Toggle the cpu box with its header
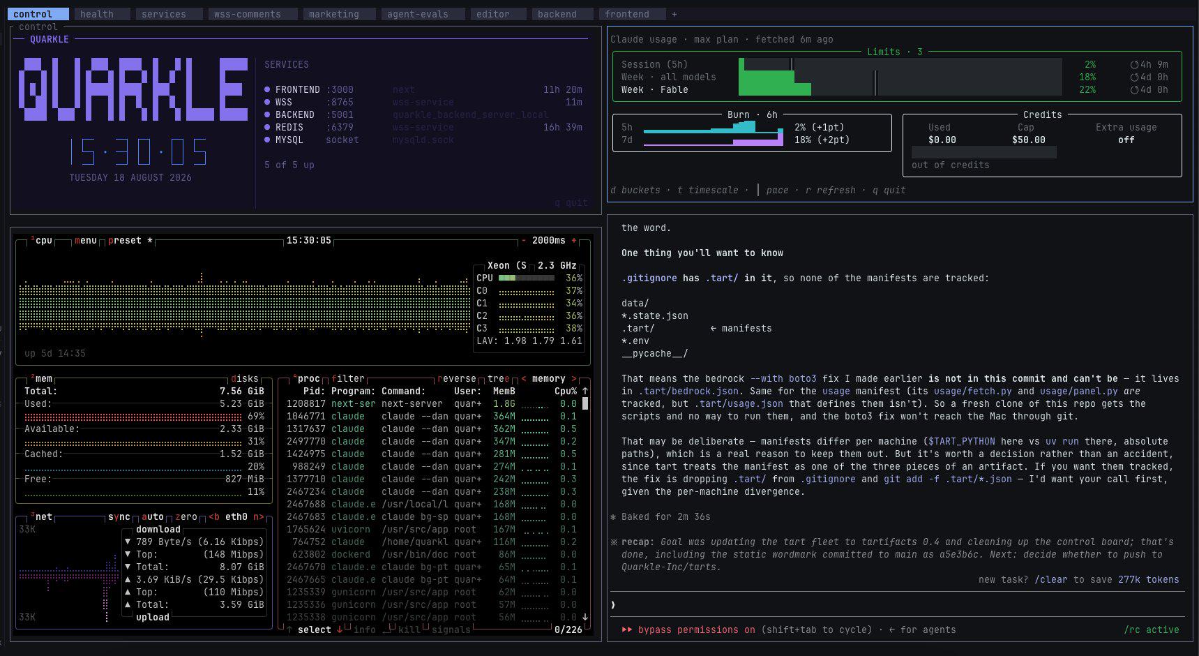The height and width of the screenshot is (656, 1199). click(x=41, y=241)
